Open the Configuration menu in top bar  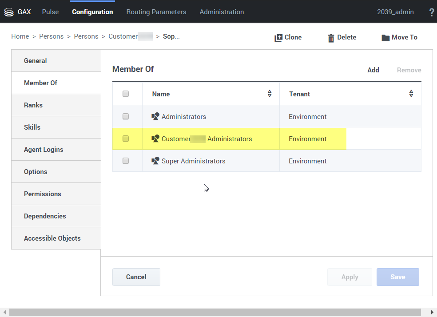92,12
